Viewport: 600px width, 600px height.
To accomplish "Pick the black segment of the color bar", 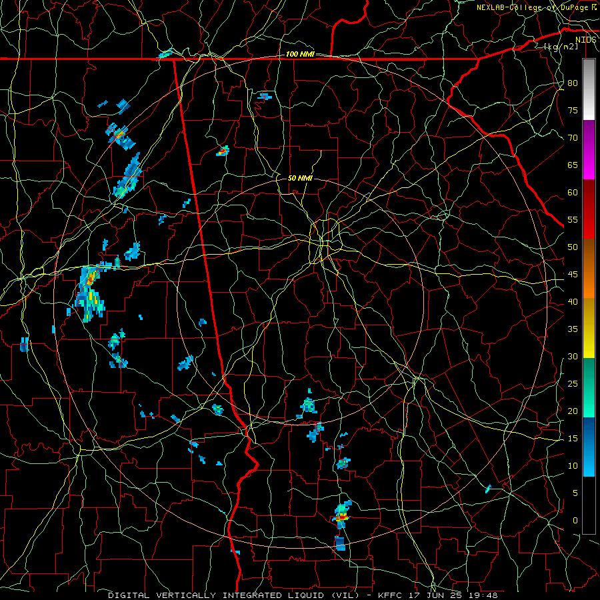I will coord(589,505).
